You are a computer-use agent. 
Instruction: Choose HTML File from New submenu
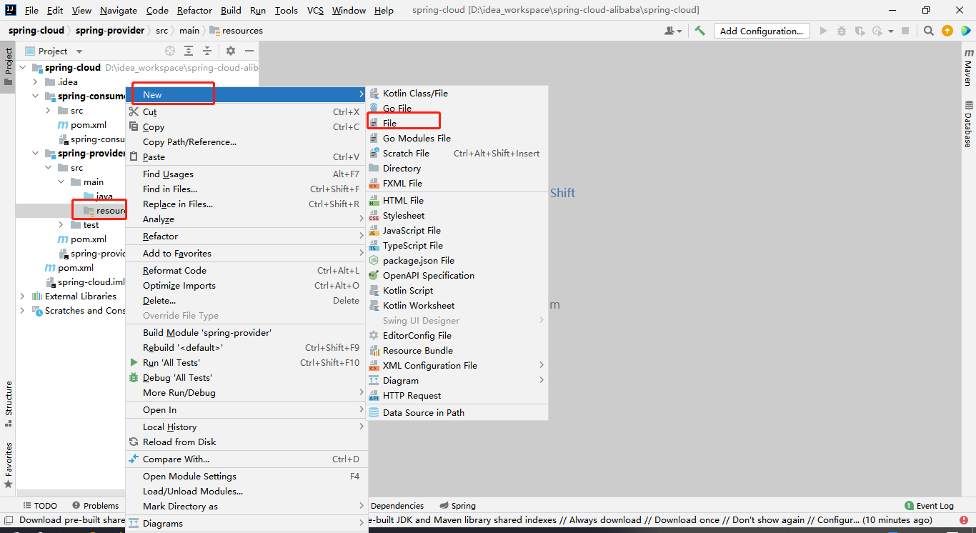click(x=457, y=201)
